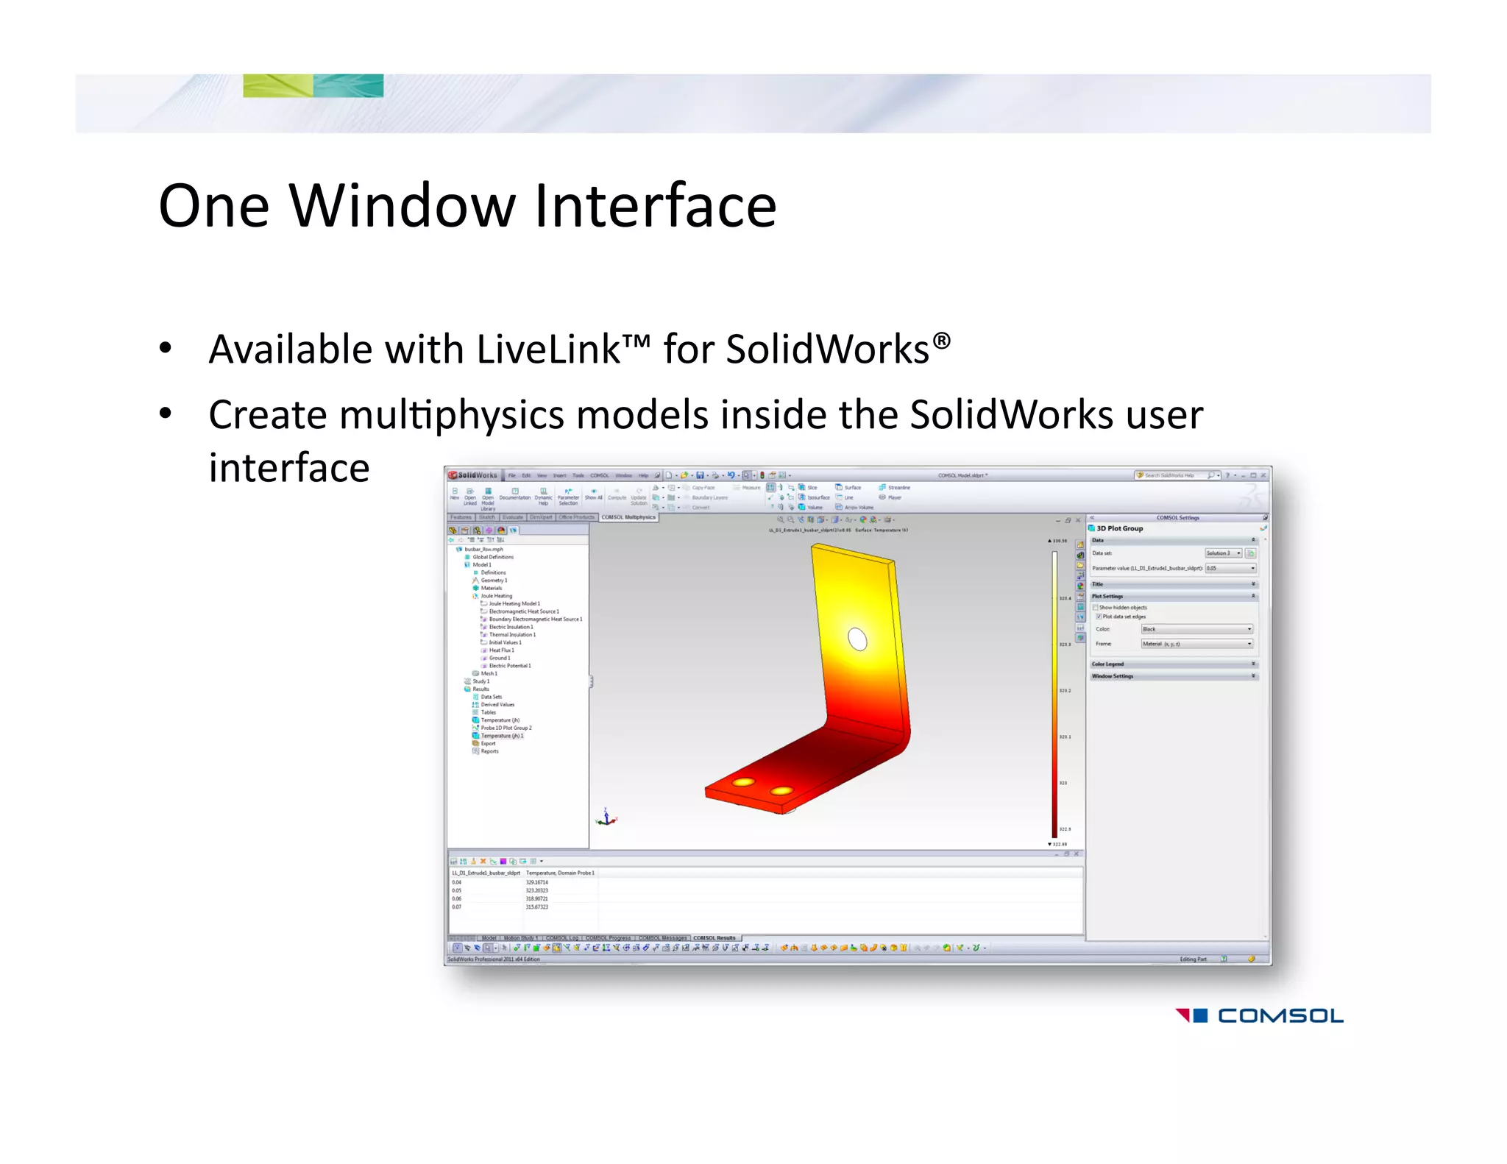The image size is (1507, 1164).
Task: Click the Player animation icon
Action: click(x=882, y=497)
